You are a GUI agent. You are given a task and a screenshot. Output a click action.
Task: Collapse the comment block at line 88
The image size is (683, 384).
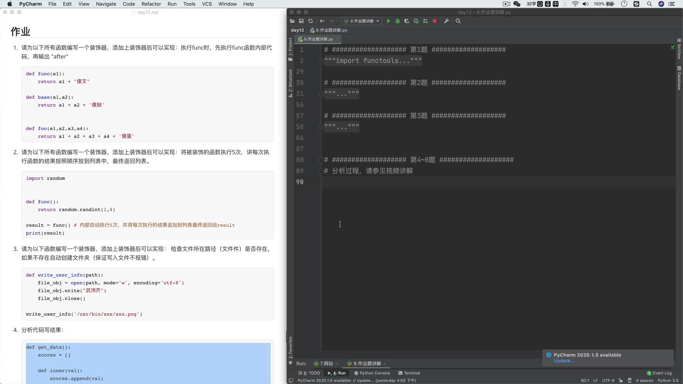coord(321,160)
